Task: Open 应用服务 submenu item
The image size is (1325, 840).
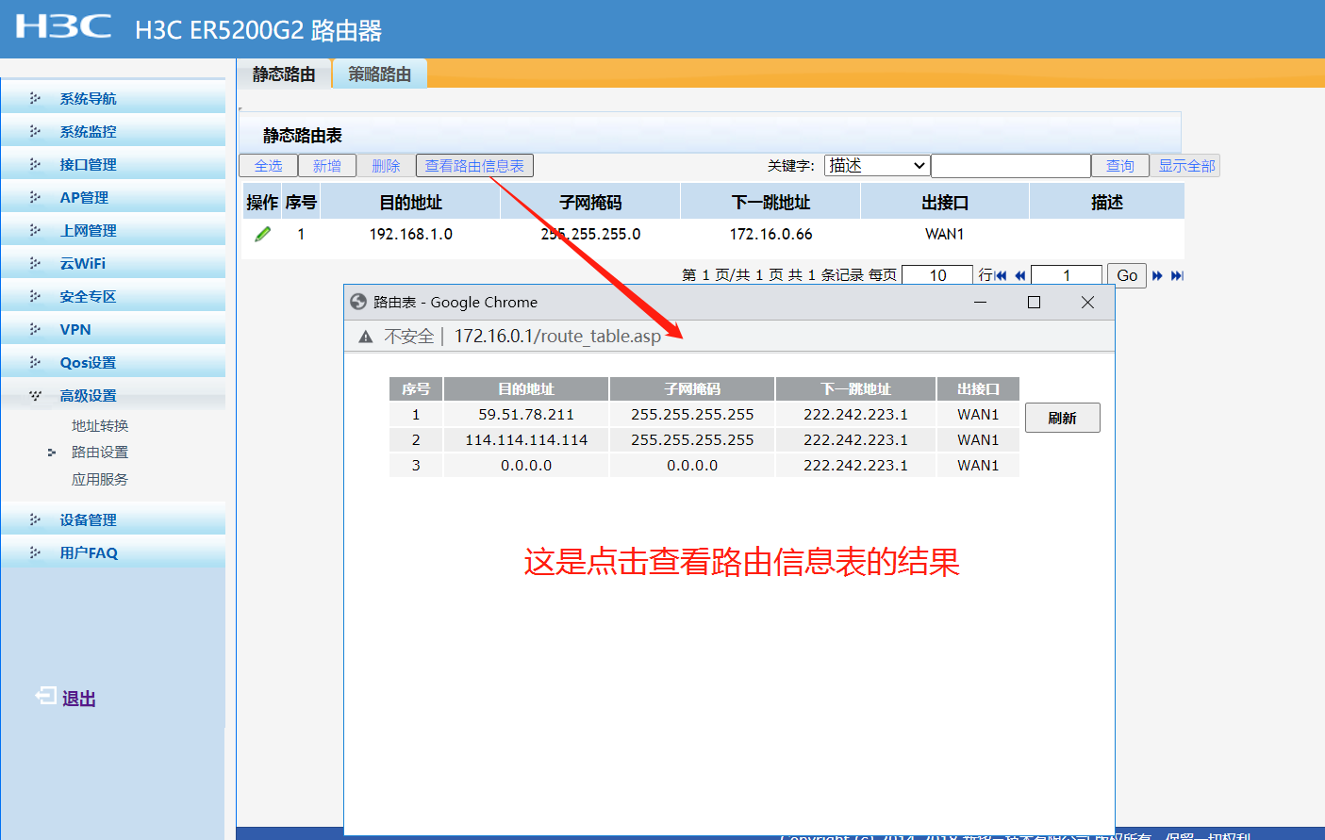Action: click(x=100, y=479)
